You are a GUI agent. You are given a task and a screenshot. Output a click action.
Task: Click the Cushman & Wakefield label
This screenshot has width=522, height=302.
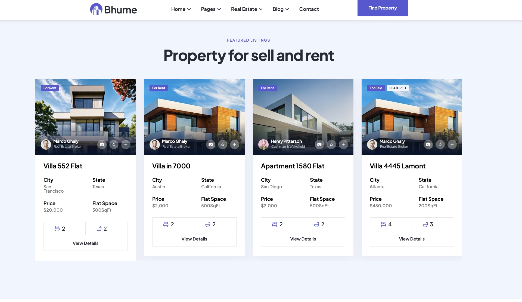pyautogui.click(x=288, y=147)
